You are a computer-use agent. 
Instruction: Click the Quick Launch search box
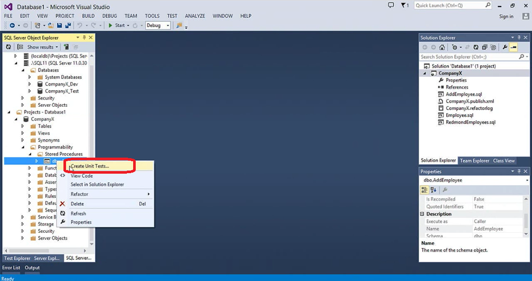452,5
